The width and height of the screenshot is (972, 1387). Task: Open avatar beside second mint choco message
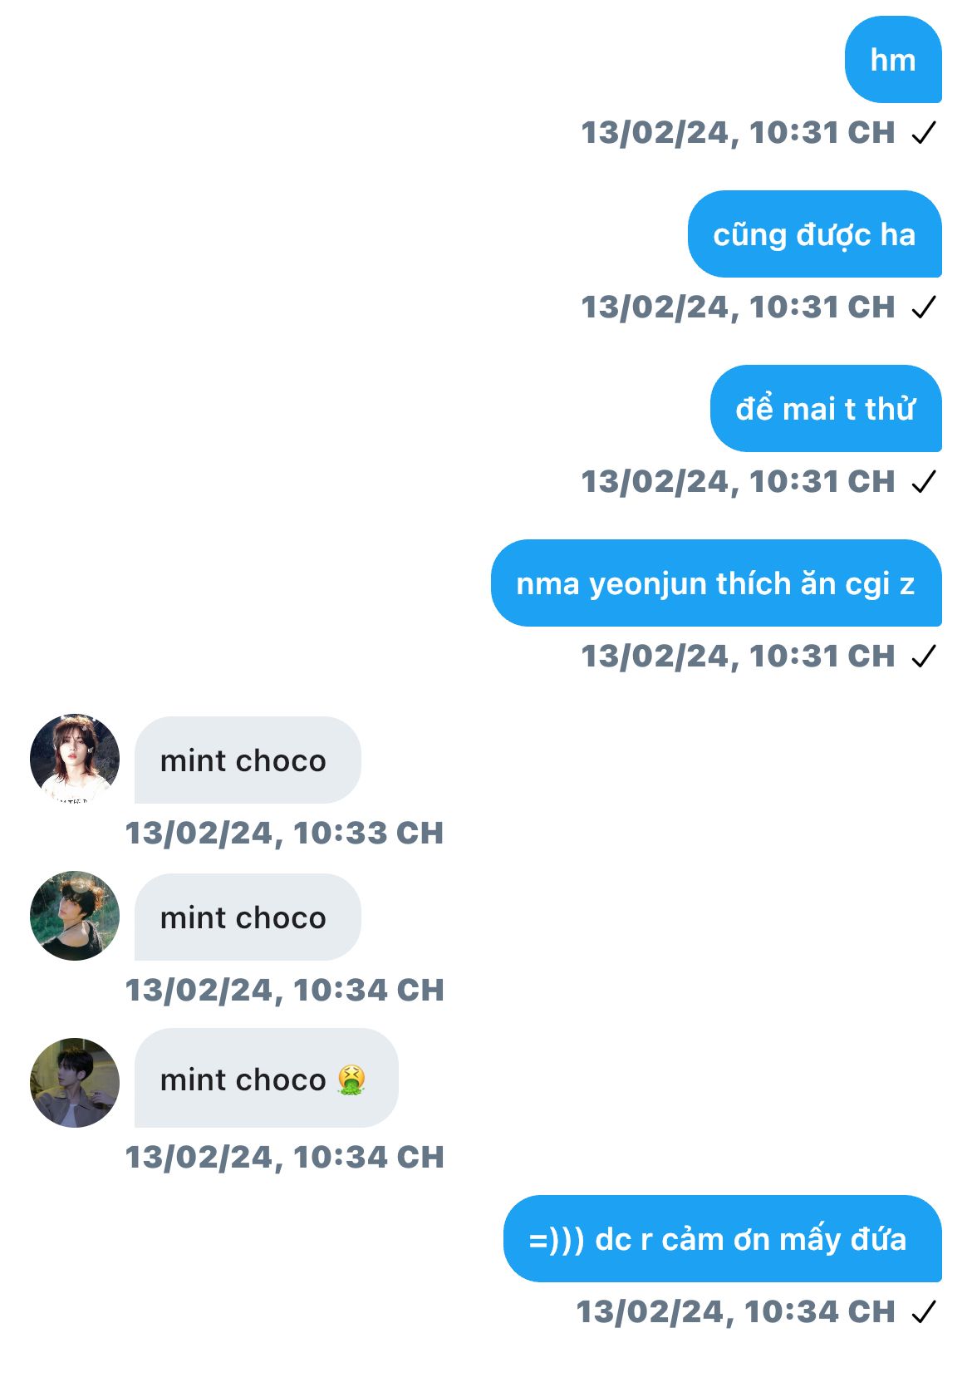pyautogui.click(x=75, y=916)
